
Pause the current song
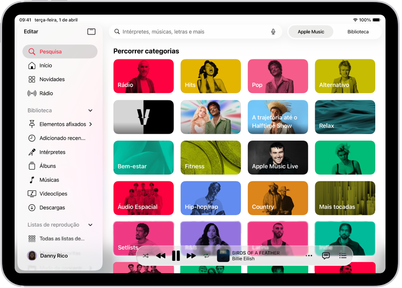coord(176,256)
